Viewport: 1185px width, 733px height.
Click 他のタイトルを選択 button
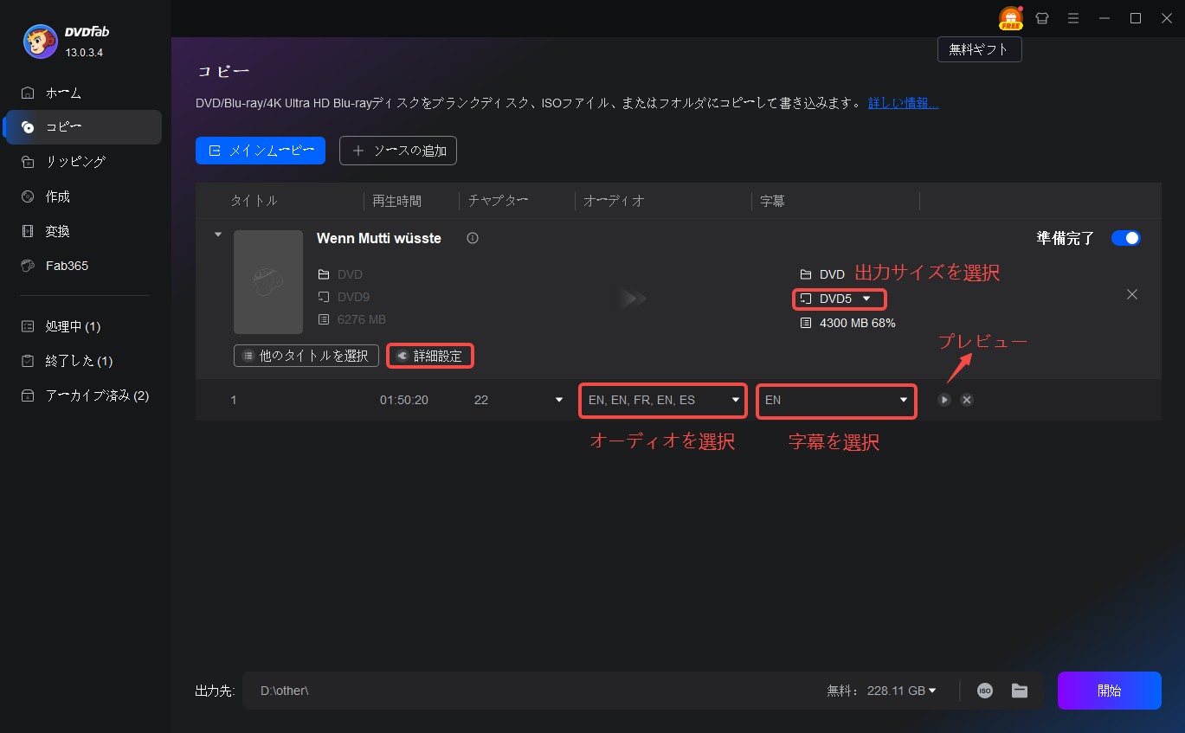tap(306, 356)
